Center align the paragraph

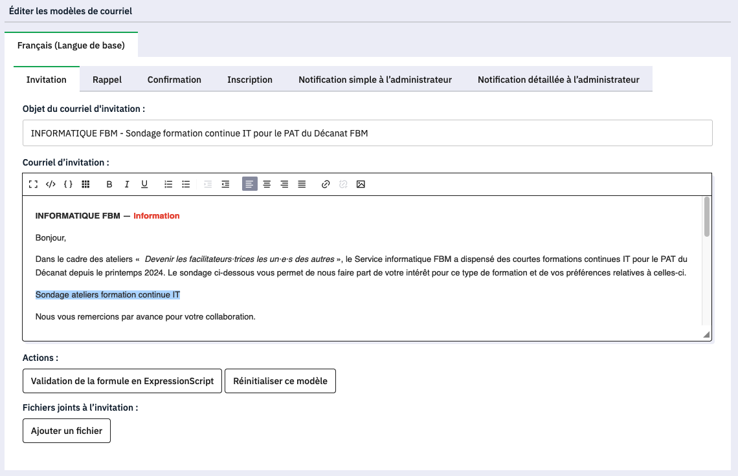[x=267, y=184]
